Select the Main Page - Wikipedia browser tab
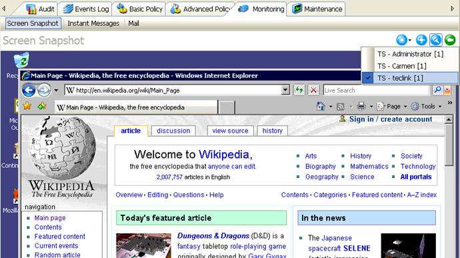Screen dimensions: 460x258 click(x=136, y=107)
